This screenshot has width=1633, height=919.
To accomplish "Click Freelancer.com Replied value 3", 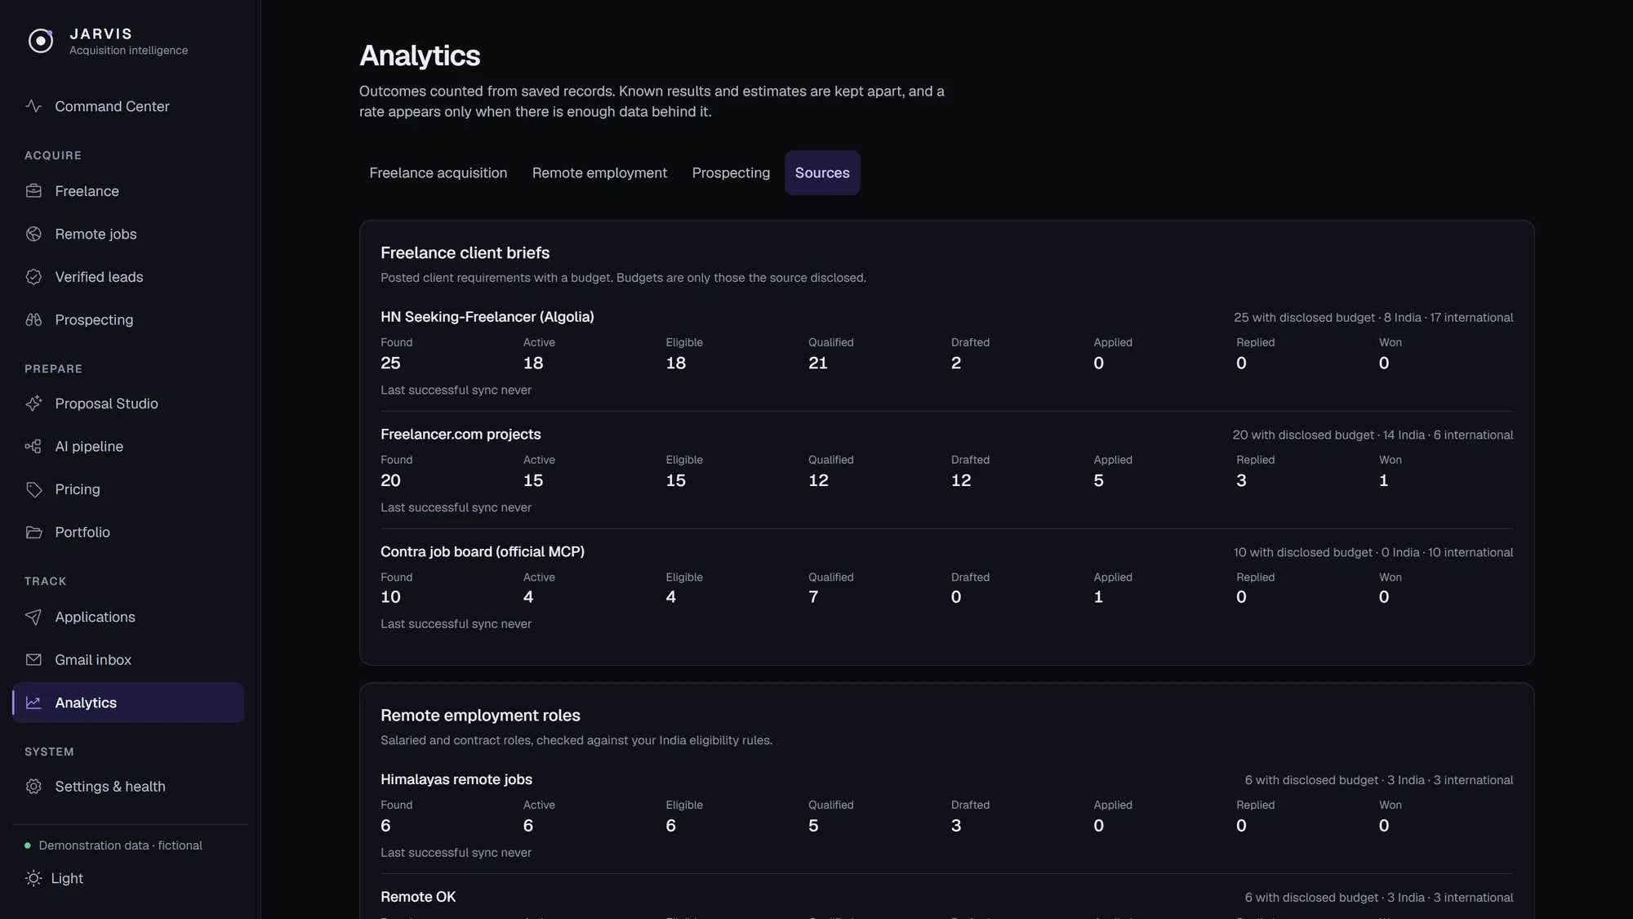I will (x=1241, y=480).
